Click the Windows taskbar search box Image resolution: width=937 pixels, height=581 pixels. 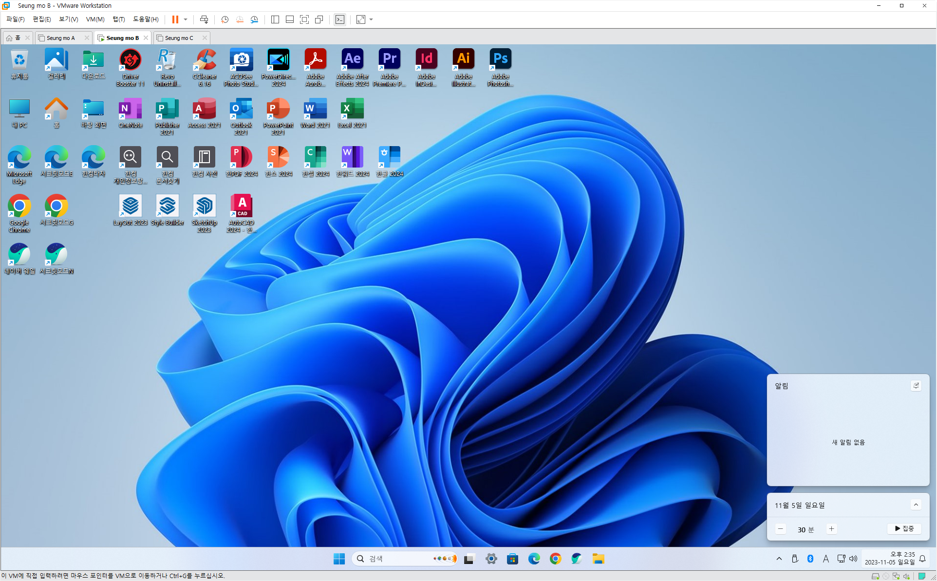click(394, 559)
